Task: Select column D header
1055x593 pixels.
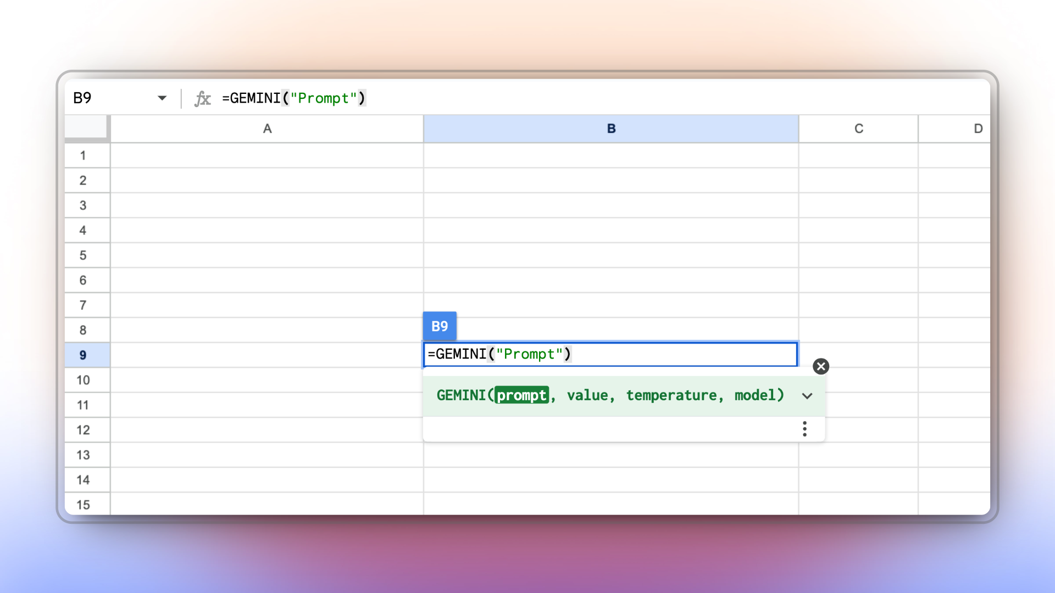Action: [x=955, y=128]
